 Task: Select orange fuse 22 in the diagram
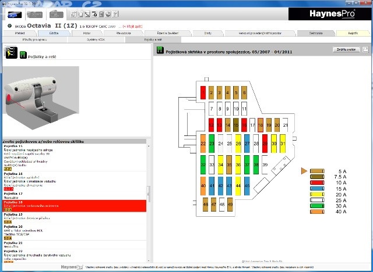[x=203, y=144]
